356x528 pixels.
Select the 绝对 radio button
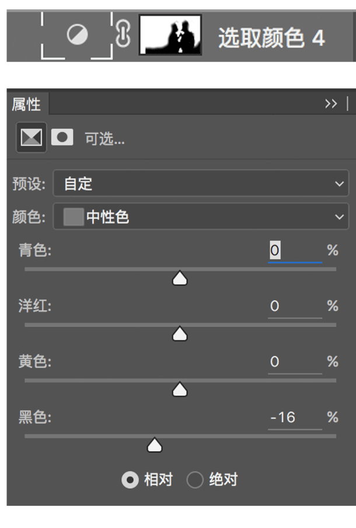coord(194,480)
